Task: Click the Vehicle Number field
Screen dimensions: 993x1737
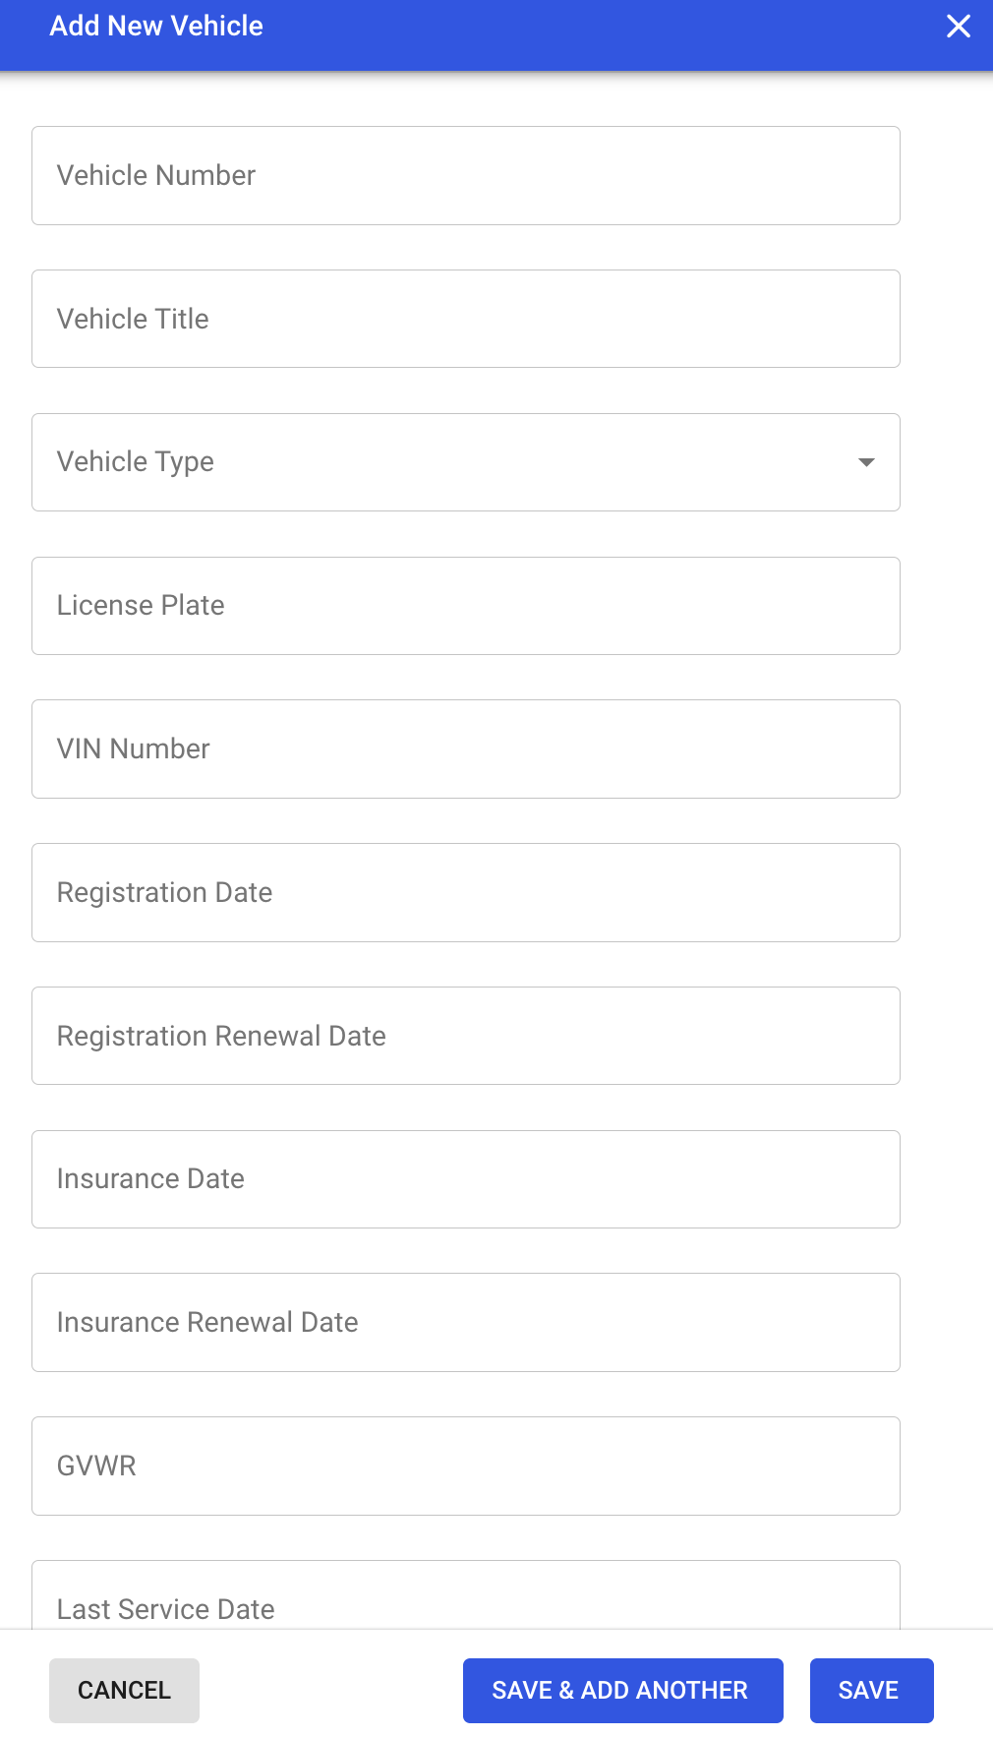Action: click(x=466, y=175)
